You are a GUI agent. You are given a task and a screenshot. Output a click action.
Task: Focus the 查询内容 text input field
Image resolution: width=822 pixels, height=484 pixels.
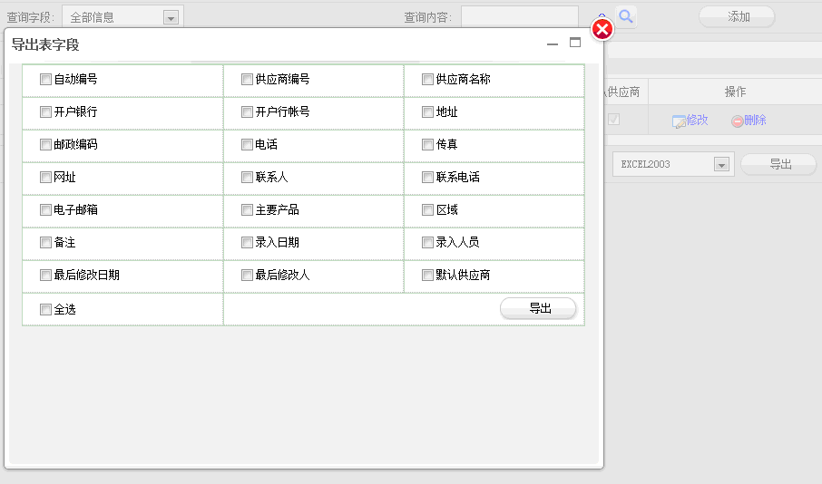click(519, 17)
